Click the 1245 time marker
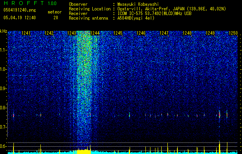The width and height of the screenshot is (242, 154). (118, 33)
